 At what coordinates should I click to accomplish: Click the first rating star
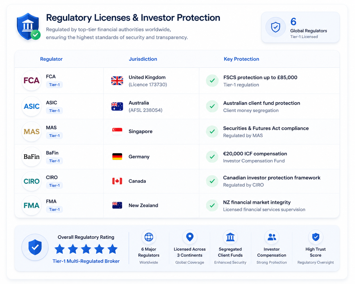coord(60,249)
